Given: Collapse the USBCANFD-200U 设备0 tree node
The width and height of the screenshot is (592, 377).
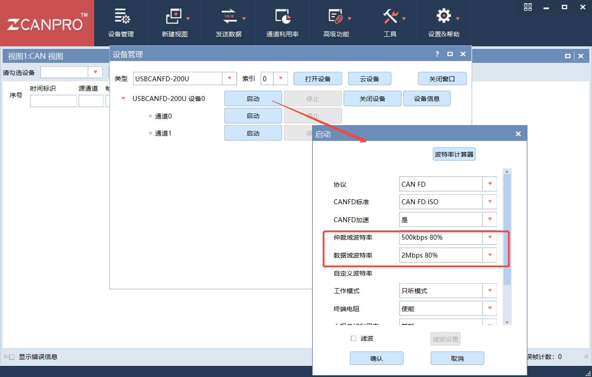Looking at the screenshot, I should tap(123, 98).
